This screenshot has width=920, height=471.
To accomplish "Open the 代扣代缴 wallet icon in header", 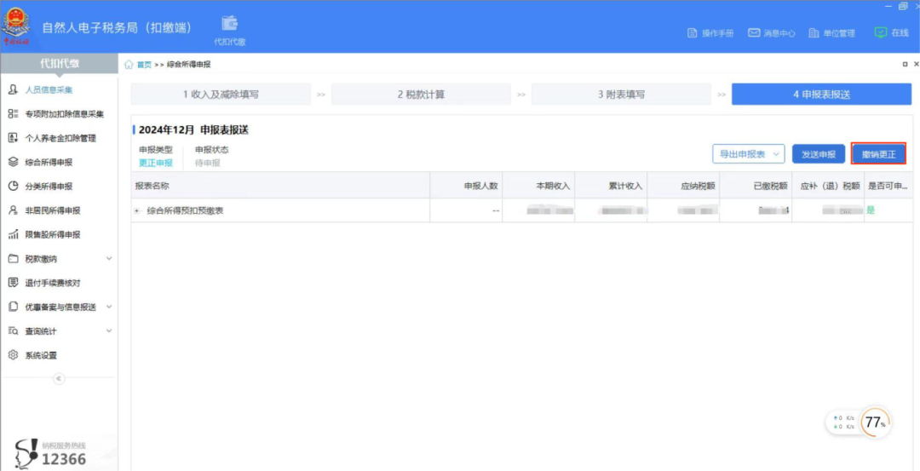I will pos(229,30).
